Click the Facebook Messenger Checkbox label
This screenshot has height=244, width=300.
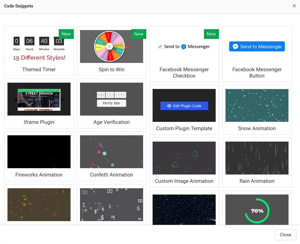click(184, 73)
